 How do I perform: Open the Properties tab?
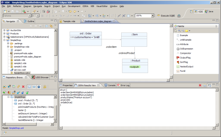click(66, 85)
